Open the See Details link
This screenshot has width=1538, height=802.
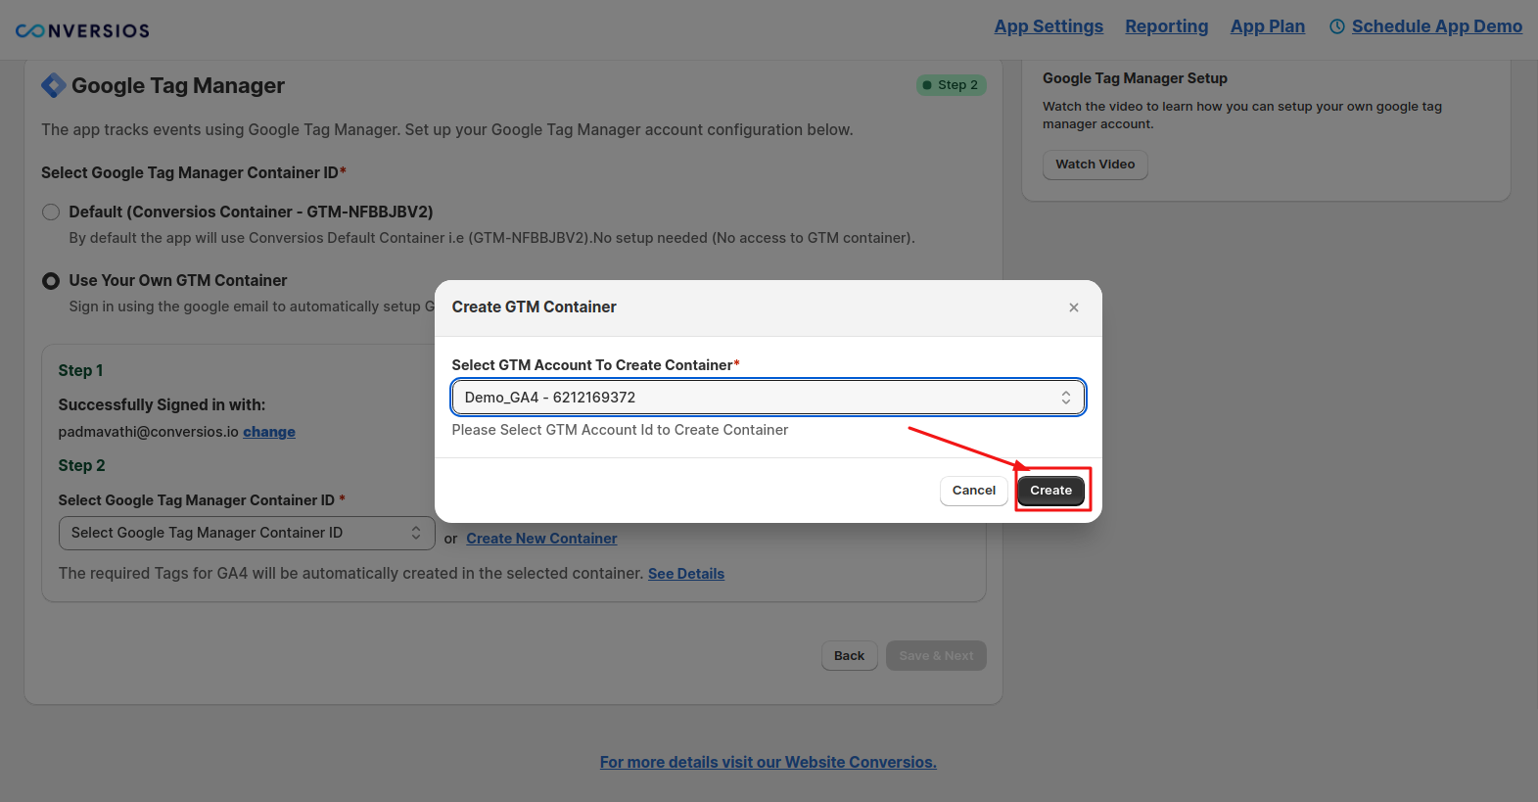pyautogui.click(x=686, y=574)
